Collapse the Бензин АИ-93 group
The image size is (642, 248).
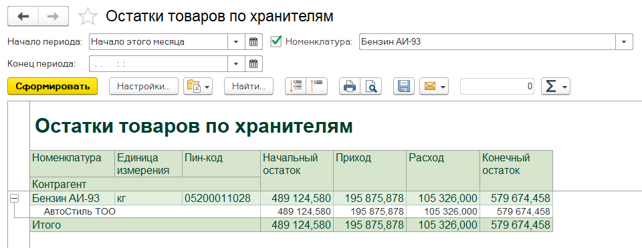14,198
